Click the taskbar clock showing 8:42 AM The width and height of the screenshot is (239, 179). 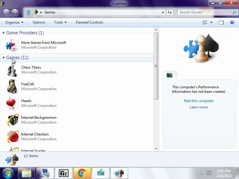[x=223, y=171]
